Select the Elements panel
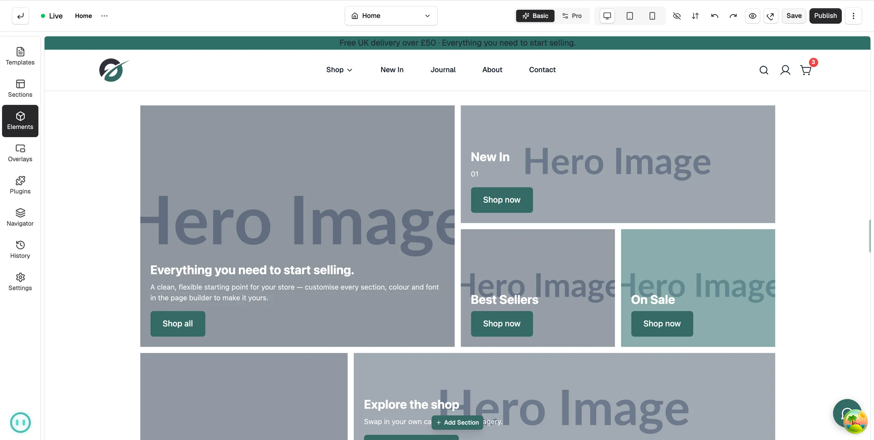Image resolution: width=874 pixels, height=440 pixels. pyautogui.click(x=20, y=121)
